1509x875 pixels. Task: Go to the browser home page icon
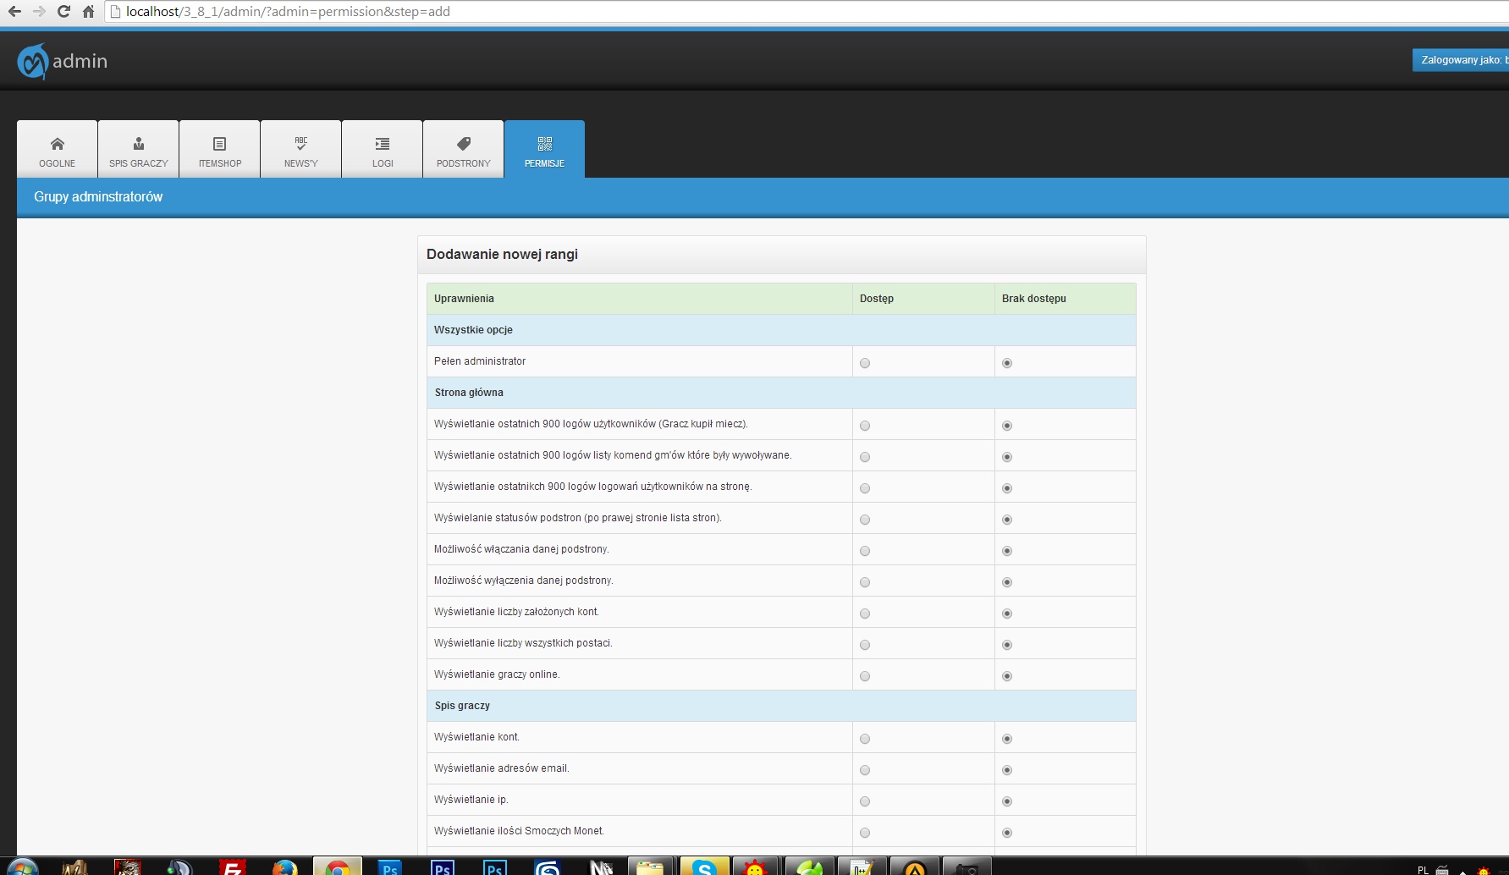coord(88,12)
